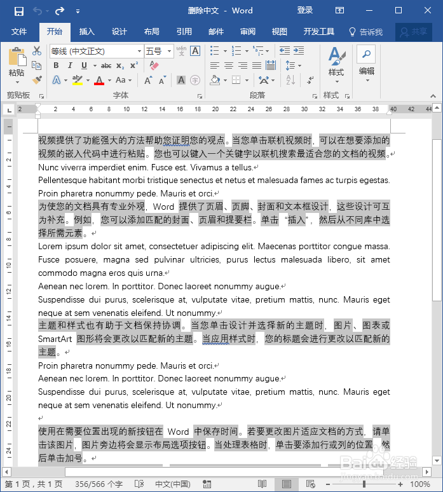Decrease the paragraph indent
Image resolution: width=443 pixels, height=492 pixels.
click(285, 51)
